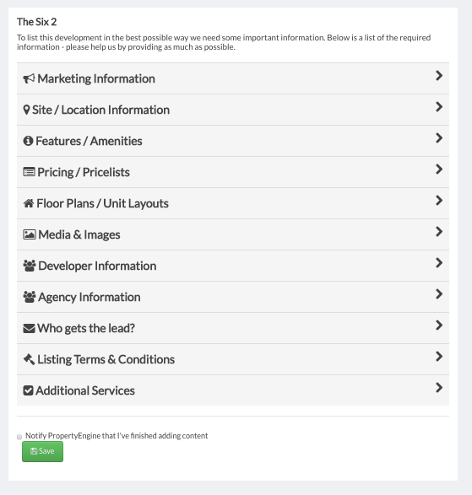Expand Marketing Information using its chevron arrow

(x=439, y=75)
